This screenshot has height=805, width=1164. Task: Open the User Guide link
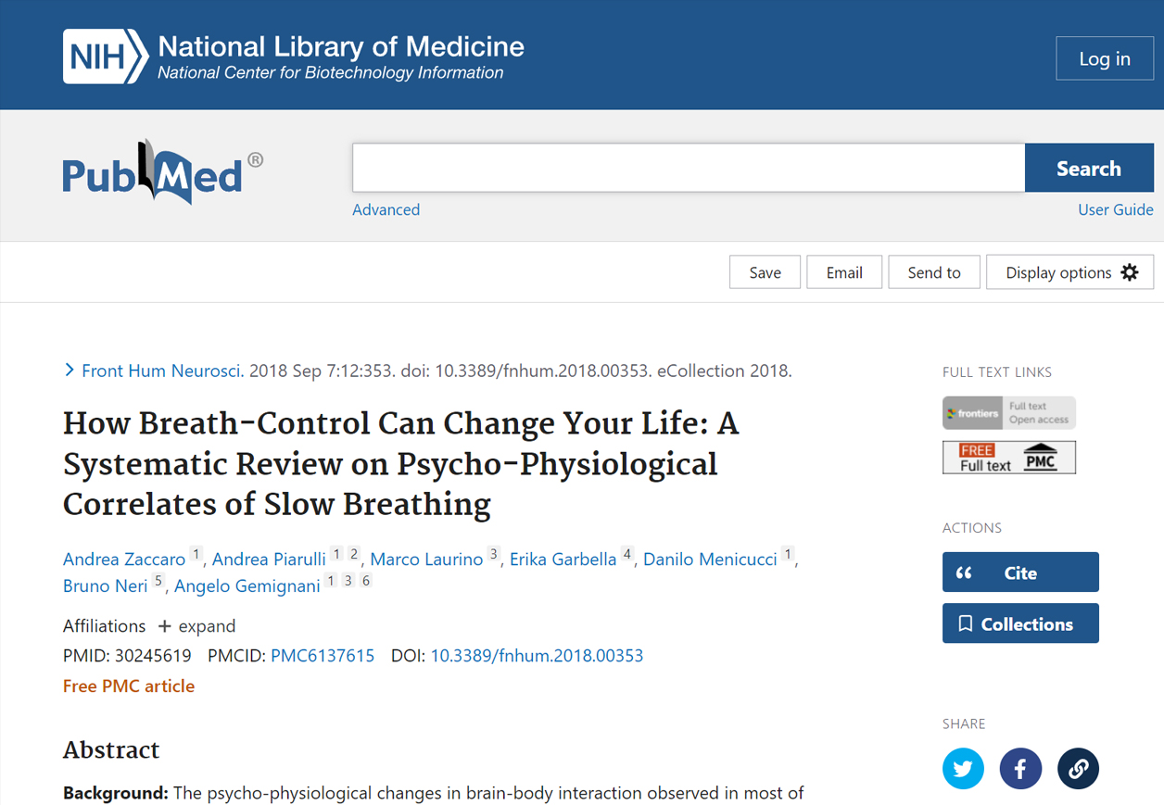click(x=1116, y=209)
